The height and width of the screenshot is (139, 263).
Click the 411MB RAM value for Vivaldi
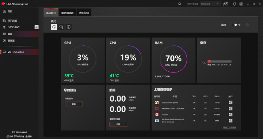[217, 114]
